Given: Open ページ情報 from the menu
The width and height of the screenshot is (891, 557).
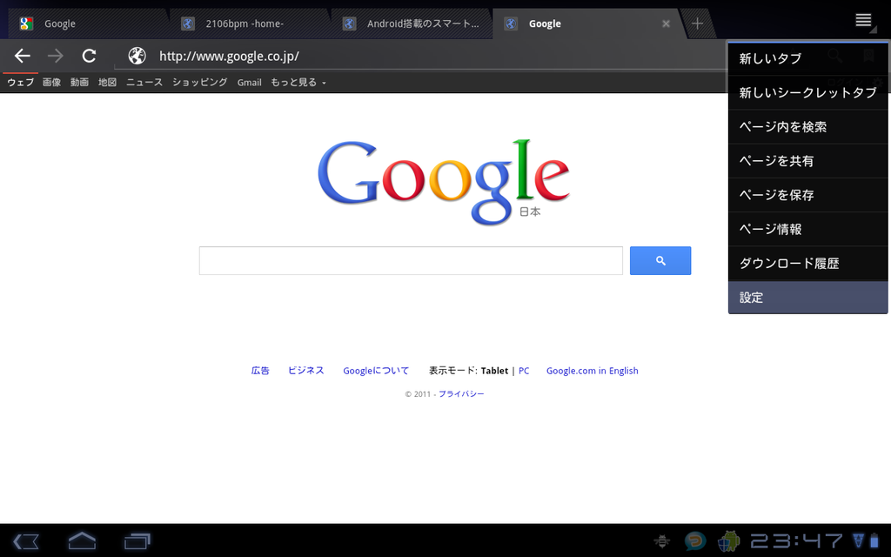Looking at the screenshot, I should tap(807, 229).
